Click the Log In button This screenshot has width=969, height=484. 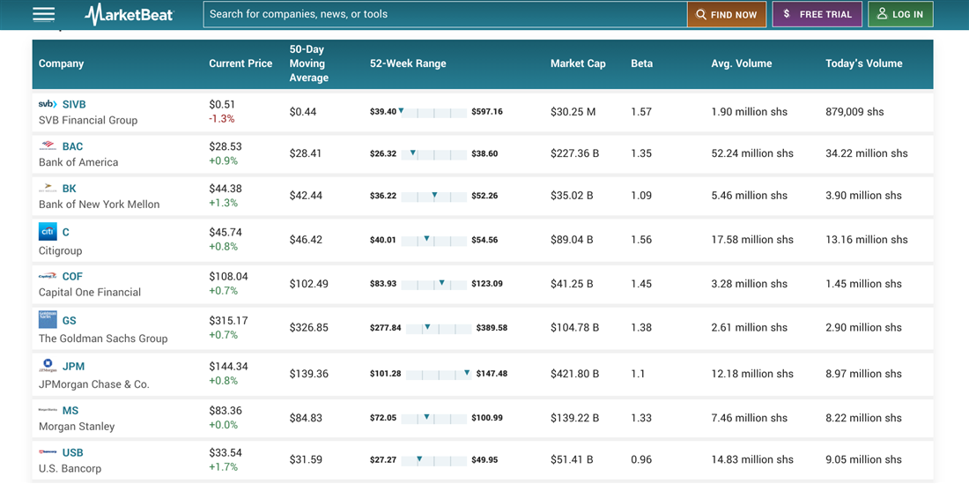(900, 14)
